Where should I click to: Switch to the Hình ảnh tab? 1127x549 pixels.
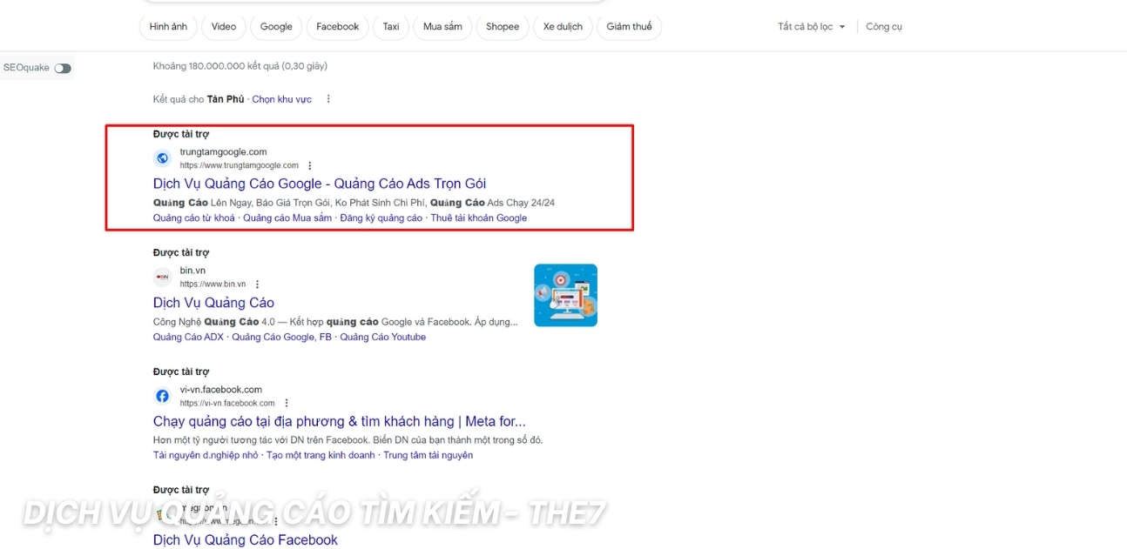coord(167,26)
